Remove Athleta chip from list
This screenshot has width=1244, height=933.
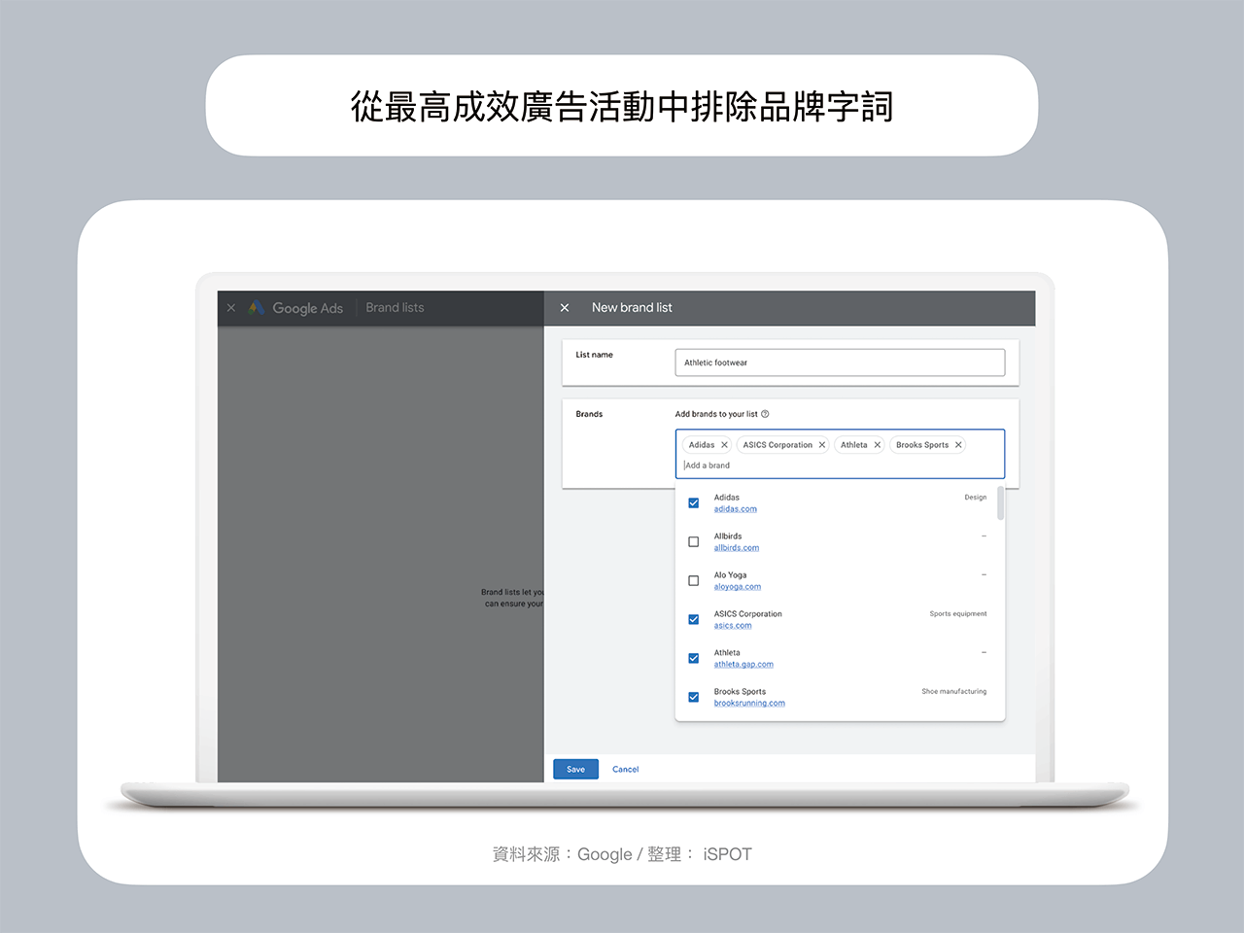click(877, 445)
